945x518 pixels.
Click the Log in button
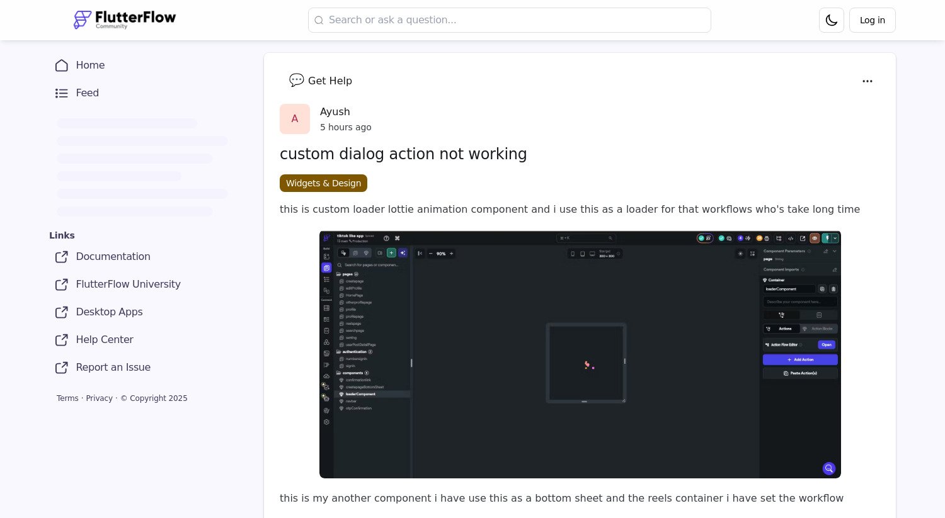[x=872, y=20]
